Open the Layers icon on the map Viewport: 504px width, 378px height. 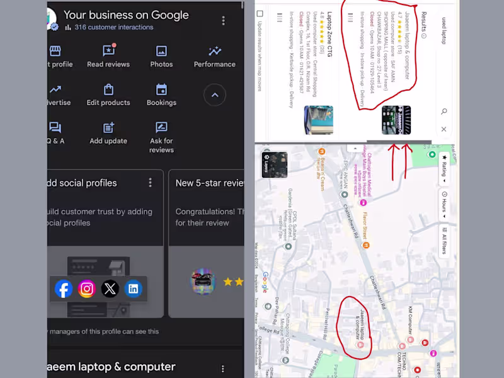(x=275, y=164)
